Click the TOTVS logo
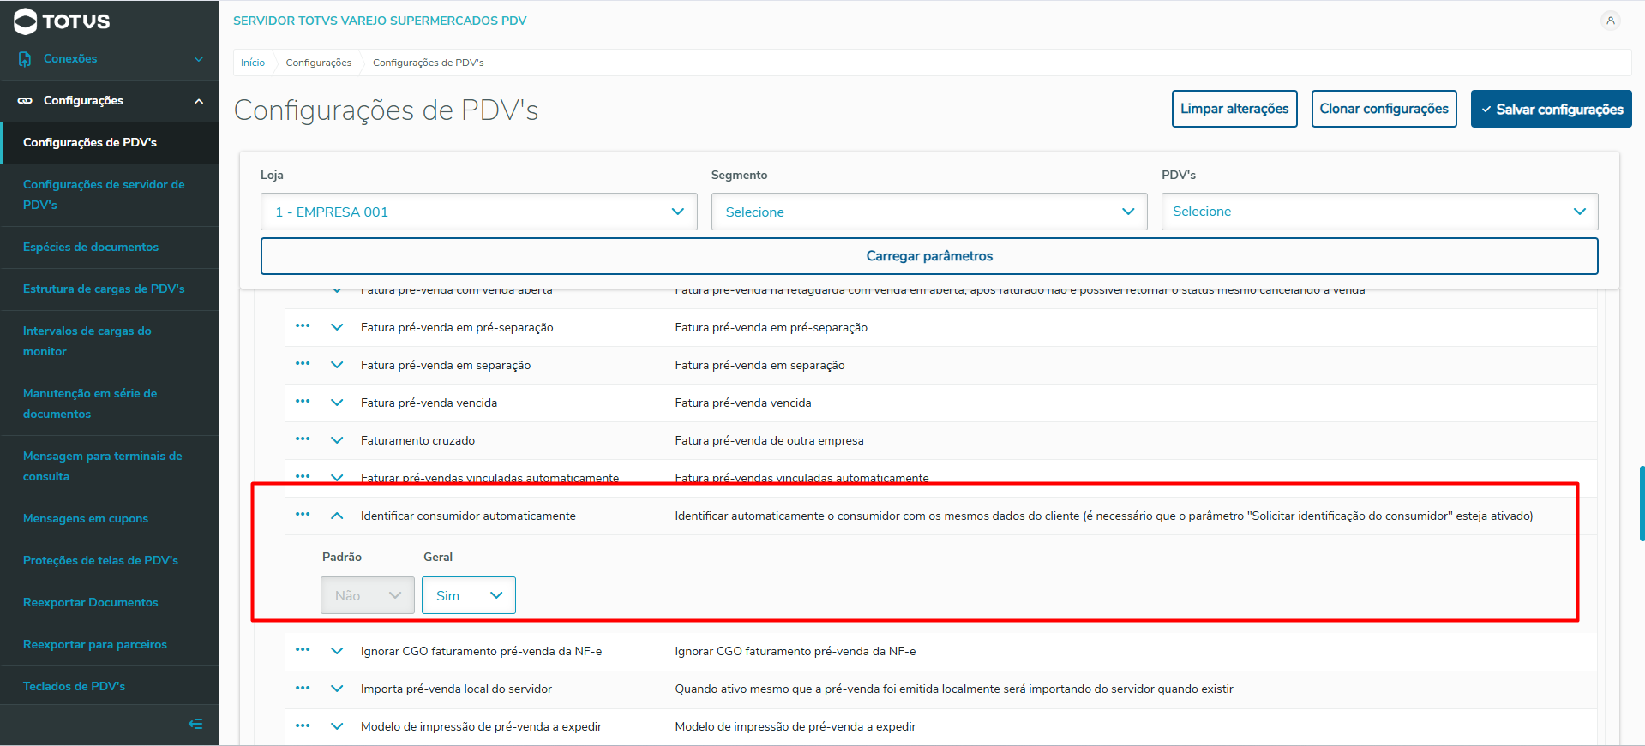Viewport: 1645px width, 746px height. pos(62,21)
